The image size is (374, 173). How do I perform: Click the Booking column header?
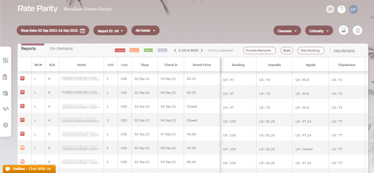click(238, 65)
